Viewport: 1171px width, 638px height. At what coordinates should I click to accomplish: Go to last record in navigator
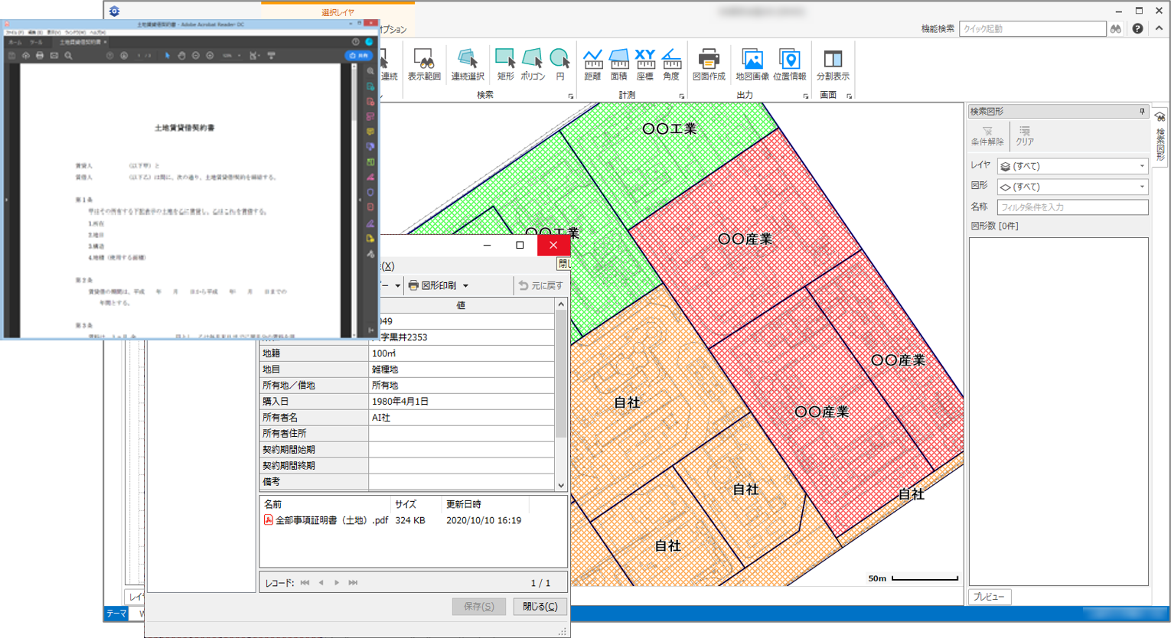pyautogui.click(x=353, y=583)
